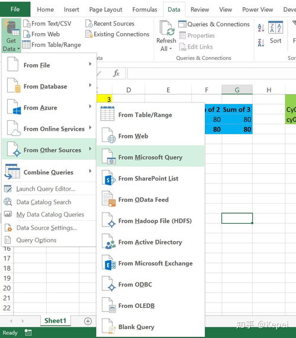Add a new sheet with plus icon
296x338 pixels.
tap(88, 321)
